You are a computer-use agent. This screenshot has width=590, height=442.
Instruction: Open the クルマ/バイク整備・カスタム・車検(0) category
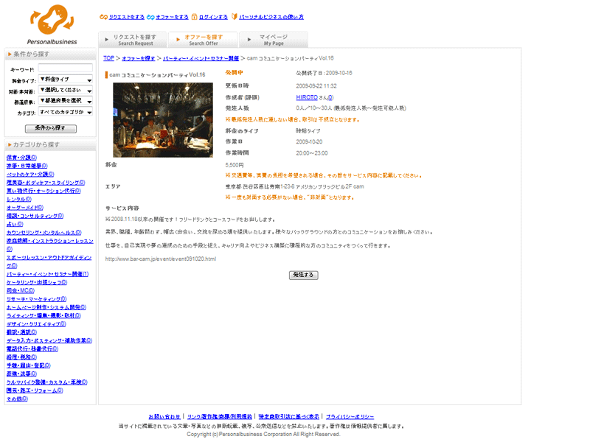[47, 382]
